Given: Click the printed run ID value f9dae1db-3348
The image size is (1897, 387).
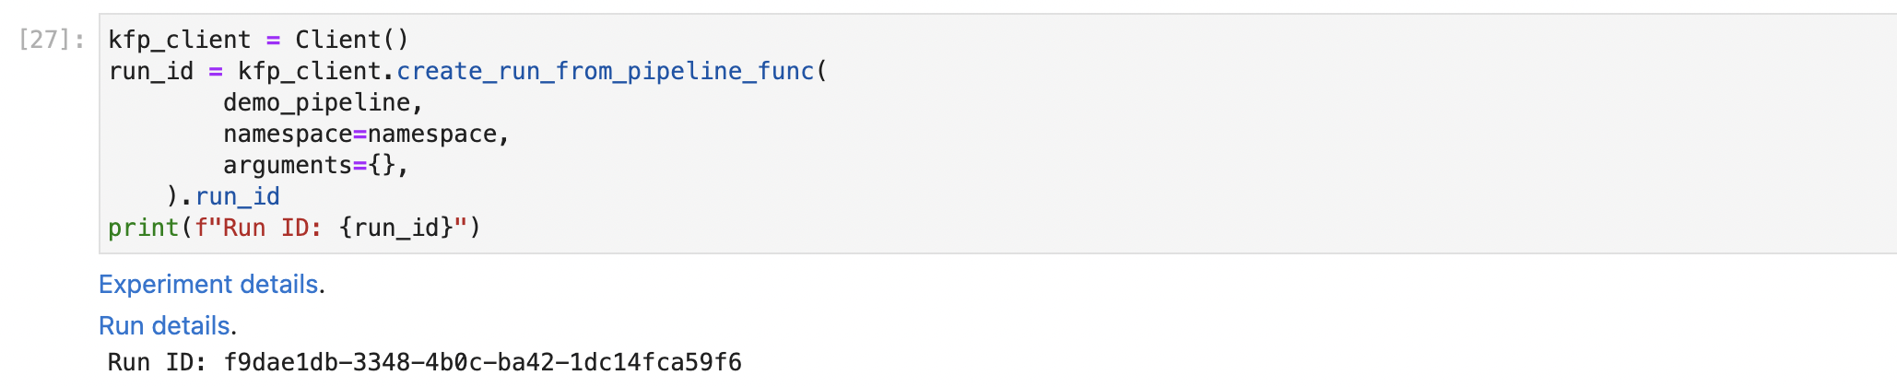Looking at the screenshot, I should (x=482, y=362).
